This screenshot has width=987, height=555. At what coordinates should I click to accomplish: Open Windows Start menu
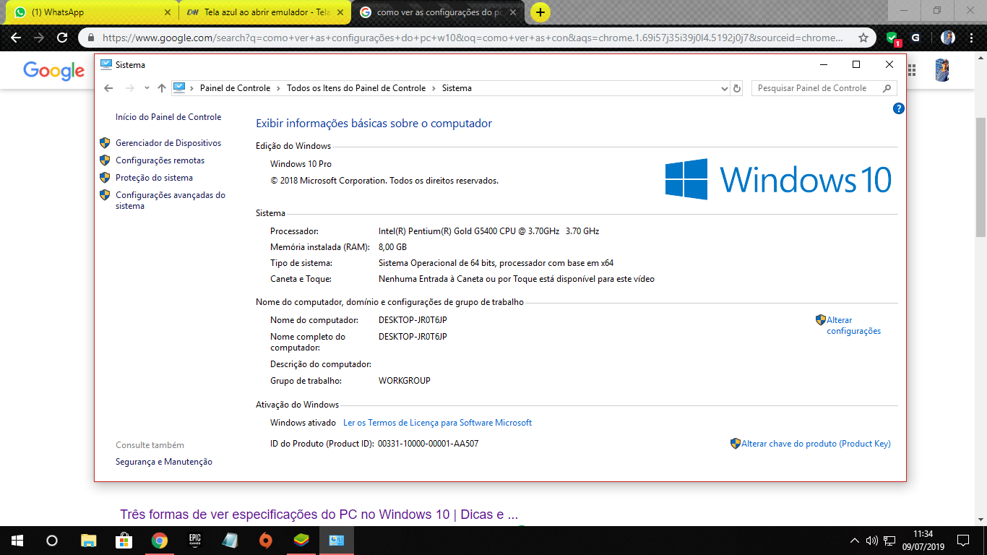(16, 540)
